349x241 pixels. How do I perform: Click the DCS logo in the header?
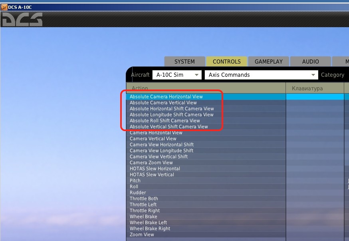pyautogui.click(x=22, y=19)
